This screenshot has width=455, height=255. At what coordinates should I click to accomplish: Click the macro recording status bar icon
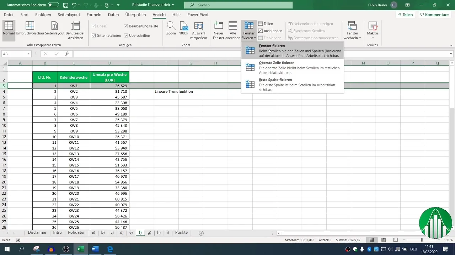(18, 240)
